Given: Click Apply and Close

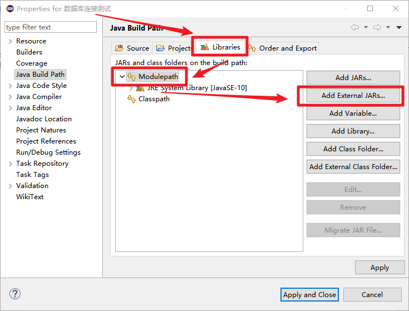Looking at the screenshot, I should (x=309, y=294).
